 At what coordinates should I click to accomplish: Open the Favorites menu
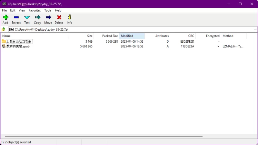tap(35, 10)
